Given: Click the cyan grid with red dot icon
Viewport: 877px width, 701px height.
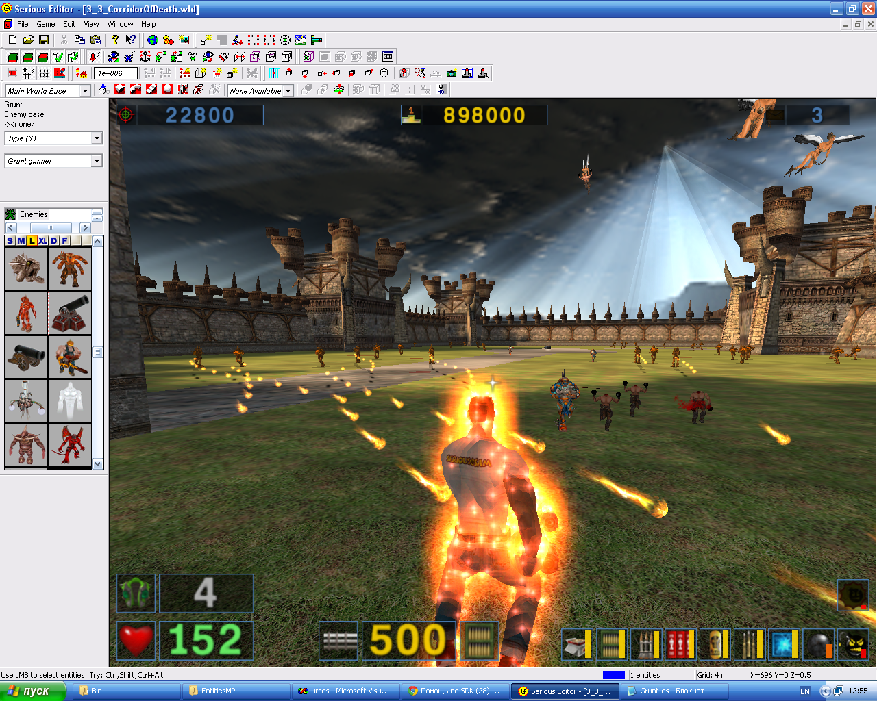Looking at the screenshot, I should tap(273, 73).
